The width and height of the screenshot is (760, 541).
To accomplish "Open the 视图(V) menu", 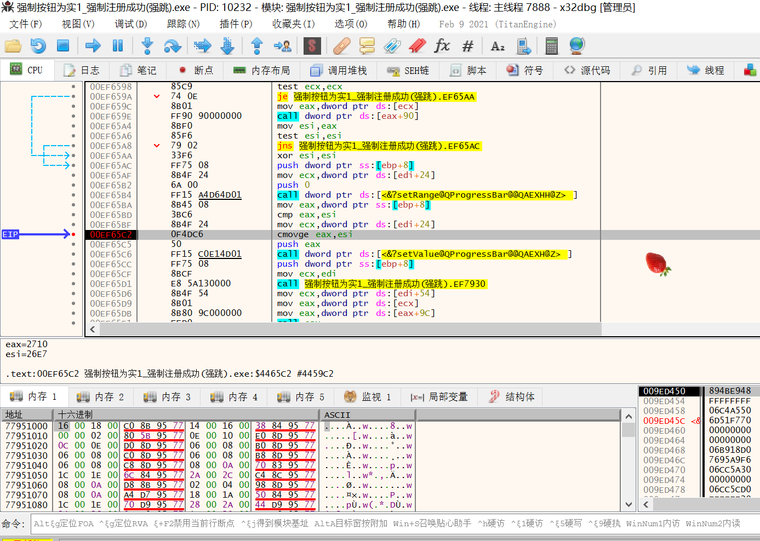I will click(x=78, y=24).
